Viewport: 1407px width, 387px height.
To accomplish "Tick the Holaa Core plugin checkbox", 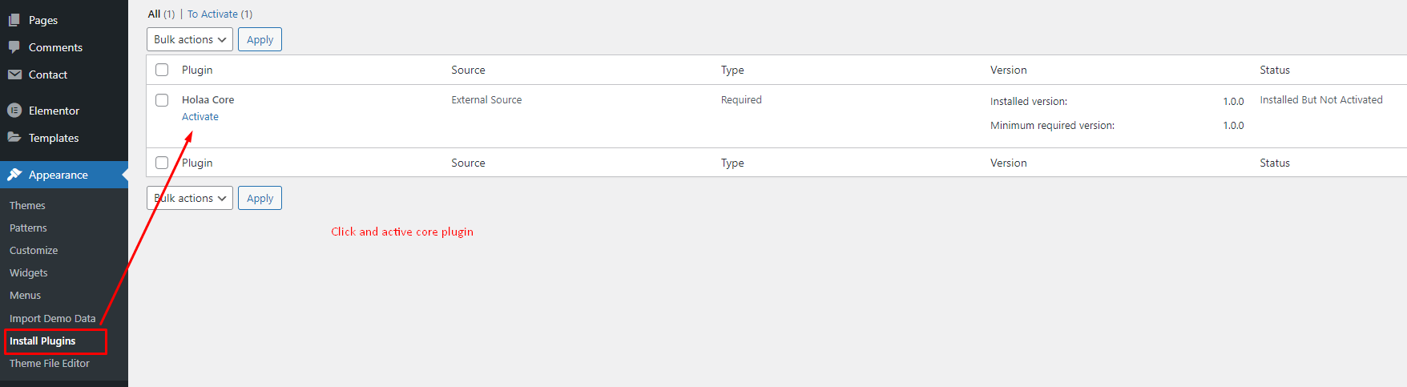I will tap(162, 100).
